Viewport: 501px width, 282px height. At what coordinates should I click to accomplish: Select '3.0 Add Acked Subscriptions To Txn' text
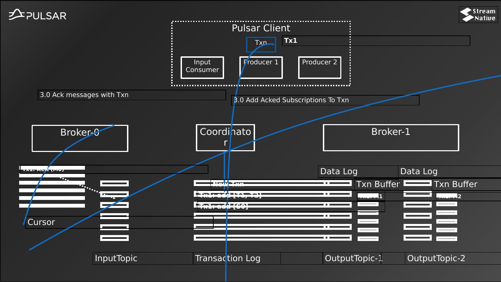[x=291, y=100]
